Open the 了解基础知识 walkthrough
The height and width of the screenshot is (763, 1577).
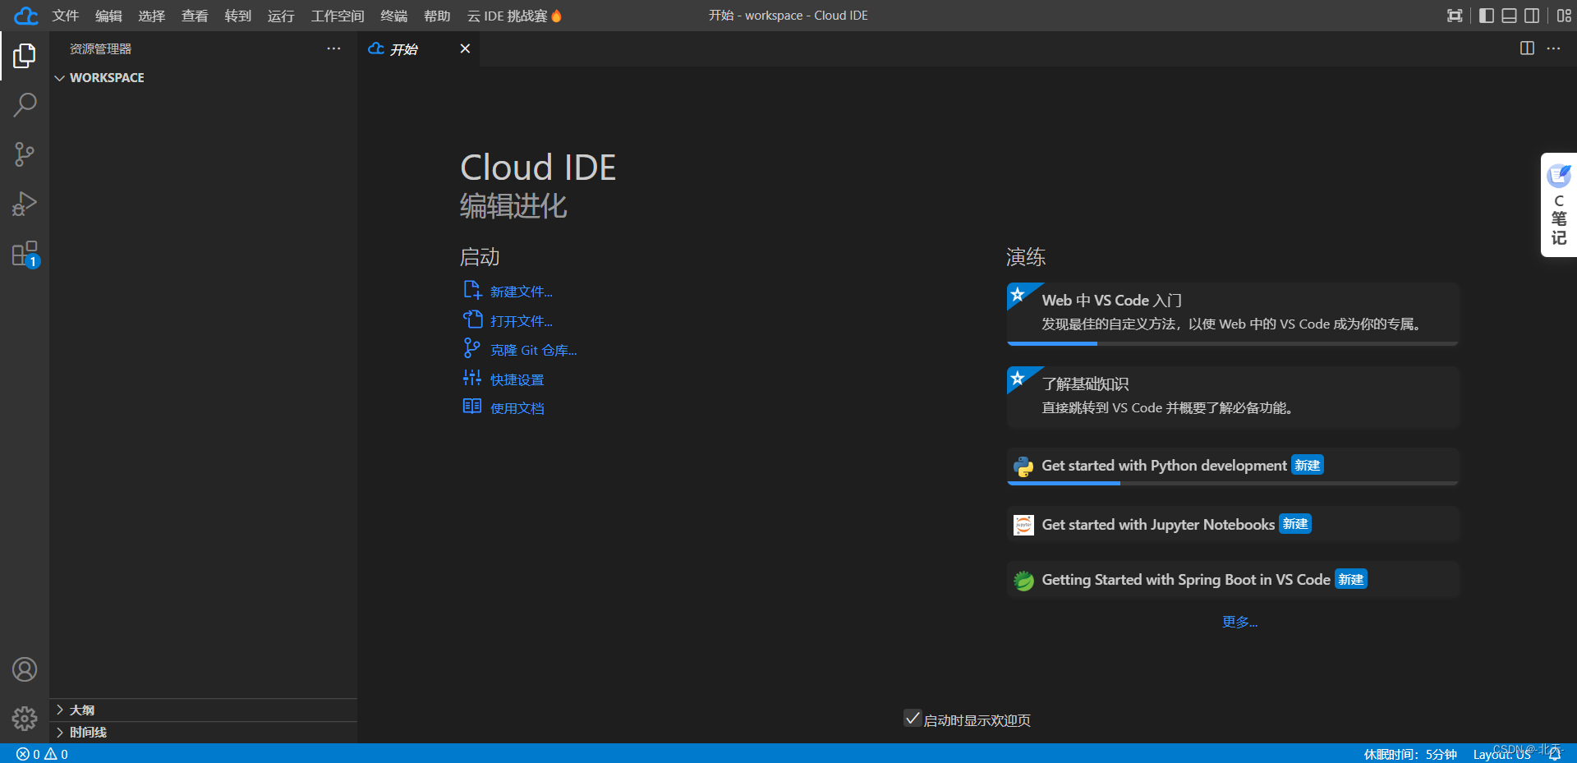(1233, 398)
